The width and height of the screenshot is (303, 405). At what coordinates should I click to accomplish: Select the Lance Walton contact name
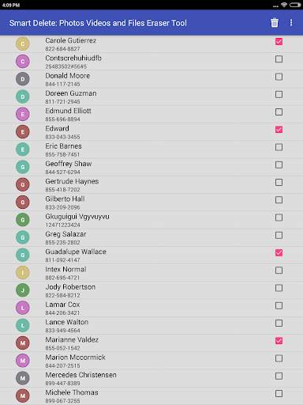66,322
